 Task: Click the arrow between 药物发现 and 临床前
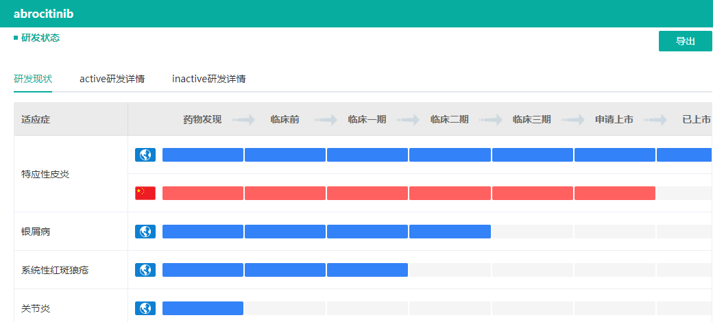pyautogui.click(x=243, y=120)
